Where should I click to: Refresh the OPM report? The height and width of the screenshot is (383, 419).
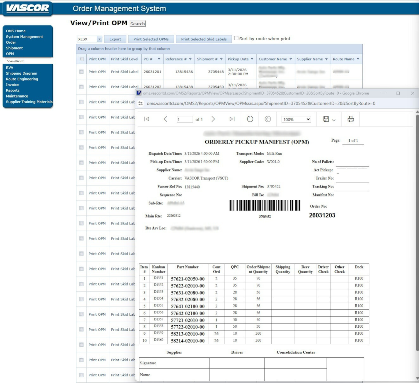click(250, 119)
